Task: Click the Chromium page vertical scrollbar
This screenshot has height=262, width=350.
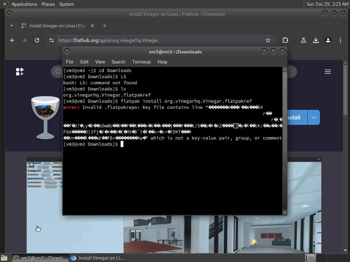Action: point(345,156)
